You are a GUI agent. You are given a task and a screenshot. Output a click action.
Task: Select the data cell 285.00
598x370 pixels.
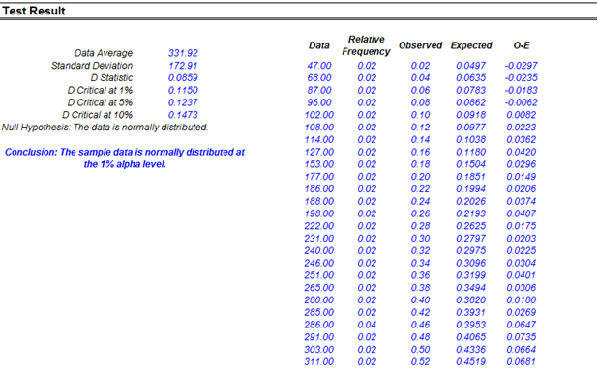[x=319, y=312]
